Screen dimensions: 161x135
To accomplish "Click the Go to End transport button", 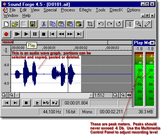I will click(79, 34).
